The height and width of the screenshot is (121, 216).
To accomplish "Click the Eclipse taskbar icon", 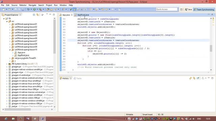I will [43, 119].
